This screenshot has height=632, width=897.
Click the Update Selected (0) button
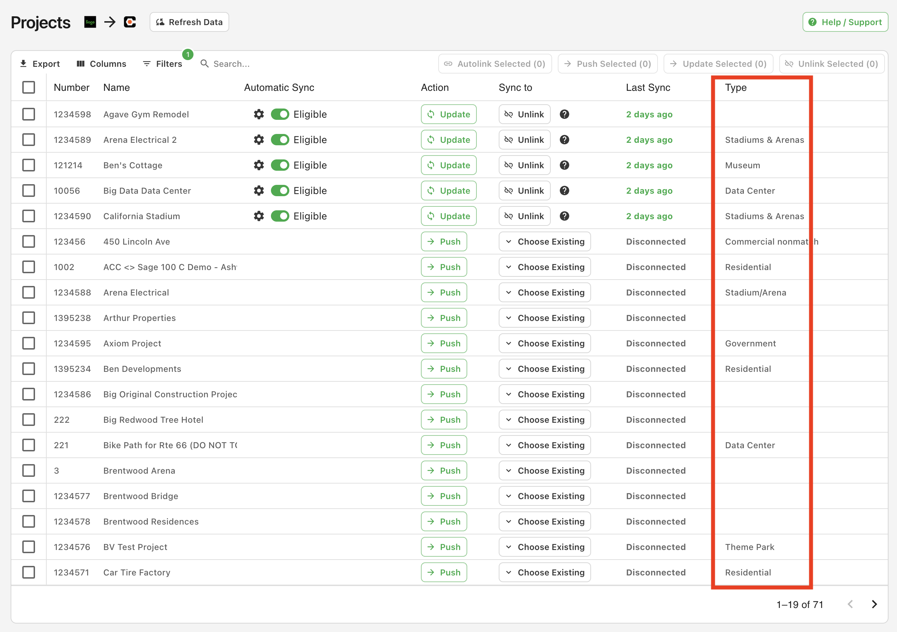click(718, 64)
